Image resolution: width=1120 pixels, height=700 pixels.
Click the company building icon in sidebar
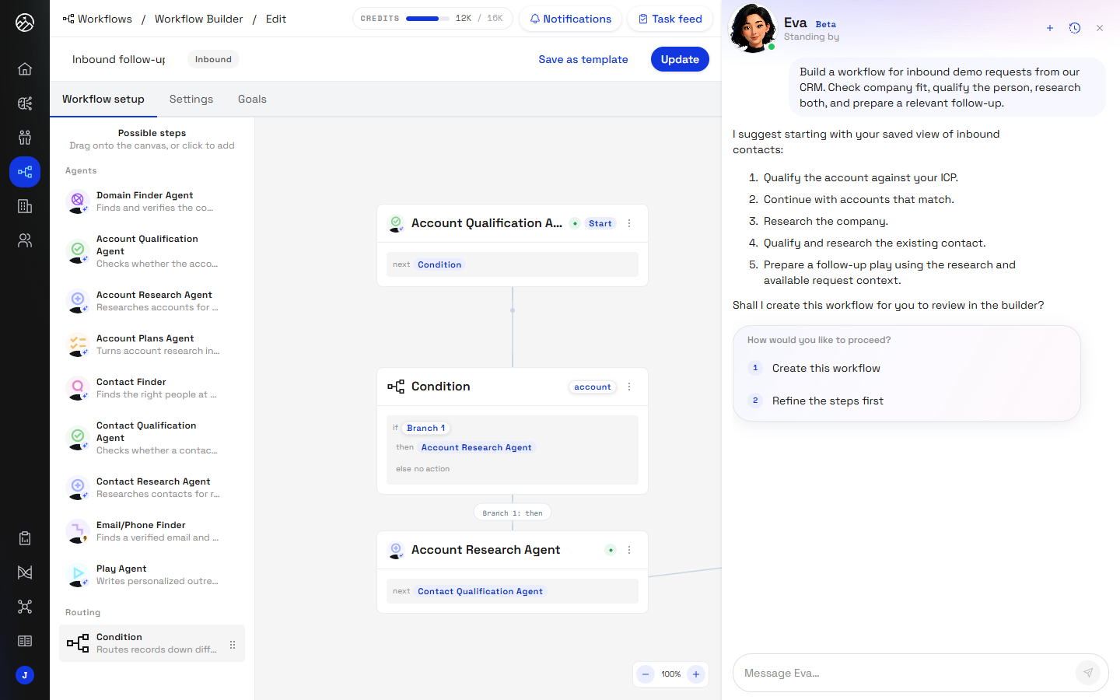(x=25, y=206)
